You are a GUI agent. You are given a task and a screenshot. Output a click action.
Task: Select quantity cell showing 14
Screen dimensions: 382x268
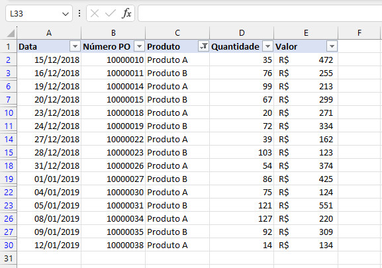pyautogui.click(x=242, y=245)
